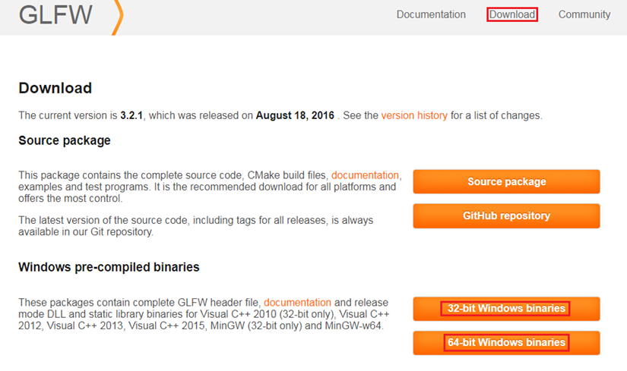Click the paragraph listing Visual C++ and MinGW versions
Viewport: 627px width, 371px height.
(204, 314)
